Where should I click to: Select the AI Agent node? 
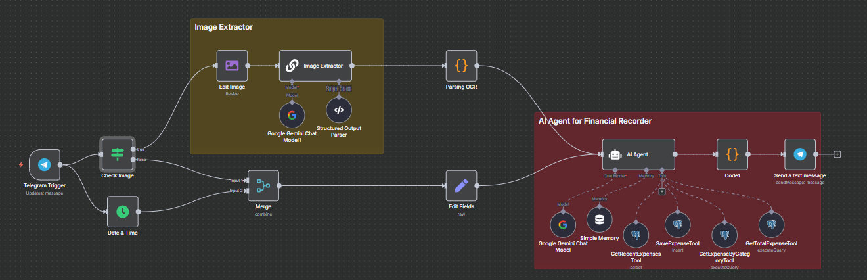pos(638,154)
